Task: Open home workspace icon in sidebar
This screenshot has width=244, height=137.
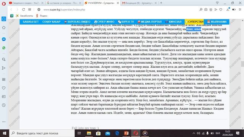Action: pos(4,19)
